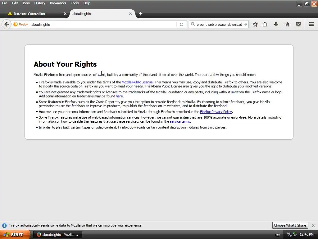Click the Firefox identity icon in address bar

click(x=21, y=24)
